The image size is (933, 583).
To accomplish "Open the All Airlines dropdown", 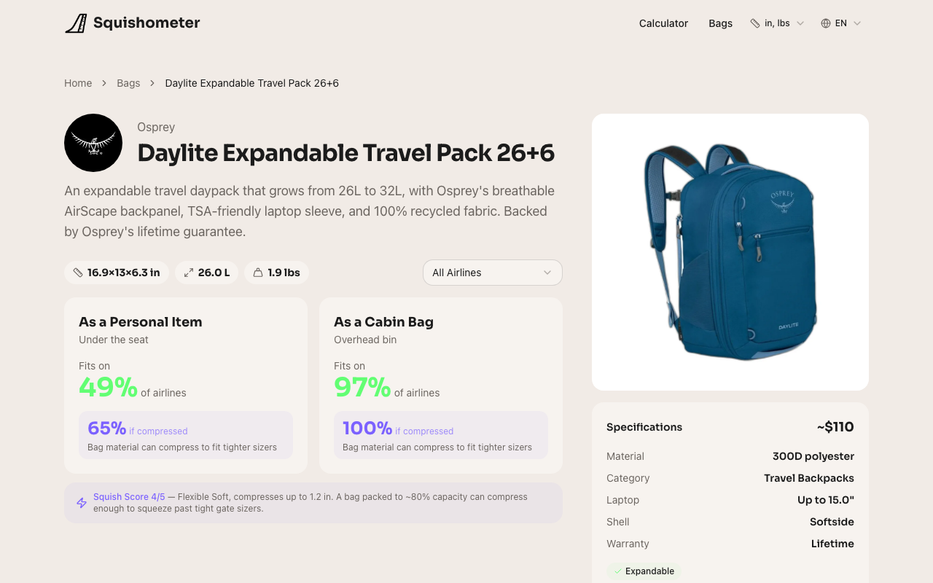I will click(x=493, y=273).
